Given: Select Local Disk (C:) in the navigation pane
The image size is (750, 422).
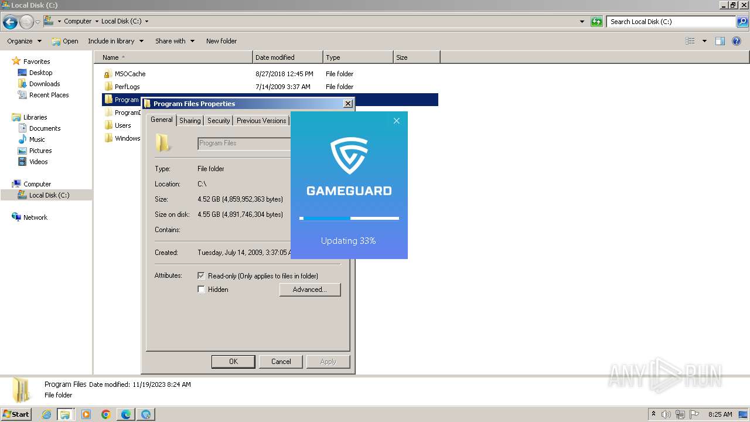Looking at the screenshot, I should pyautogui.click(x=49, y=195).
